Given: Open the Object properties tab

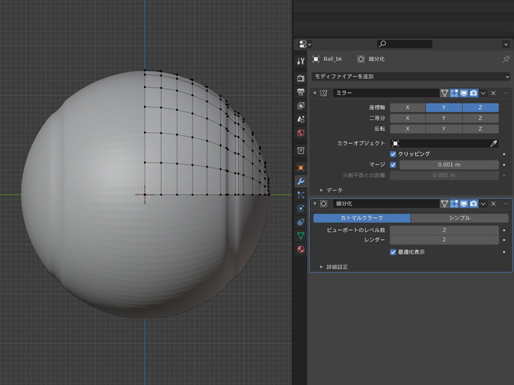Looking at the screenshot, I should [x=301, y=168].
